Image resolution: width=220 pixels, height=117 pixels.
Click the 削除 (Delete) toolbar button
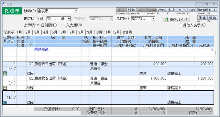(131, 10)
